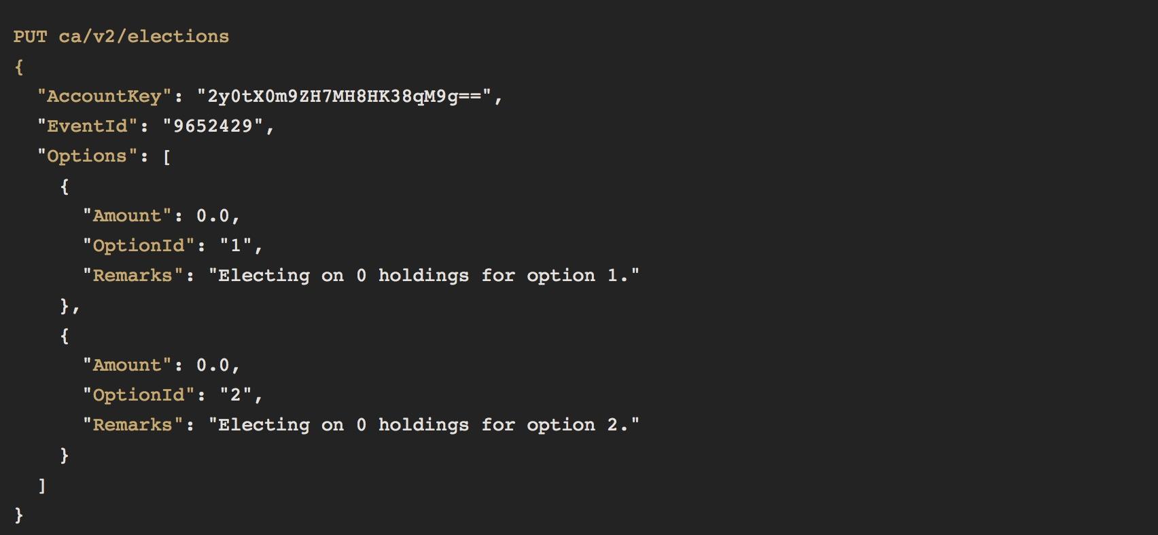Click the remarks text ending in option 1
1158x535 pixels.
point(424,276)
